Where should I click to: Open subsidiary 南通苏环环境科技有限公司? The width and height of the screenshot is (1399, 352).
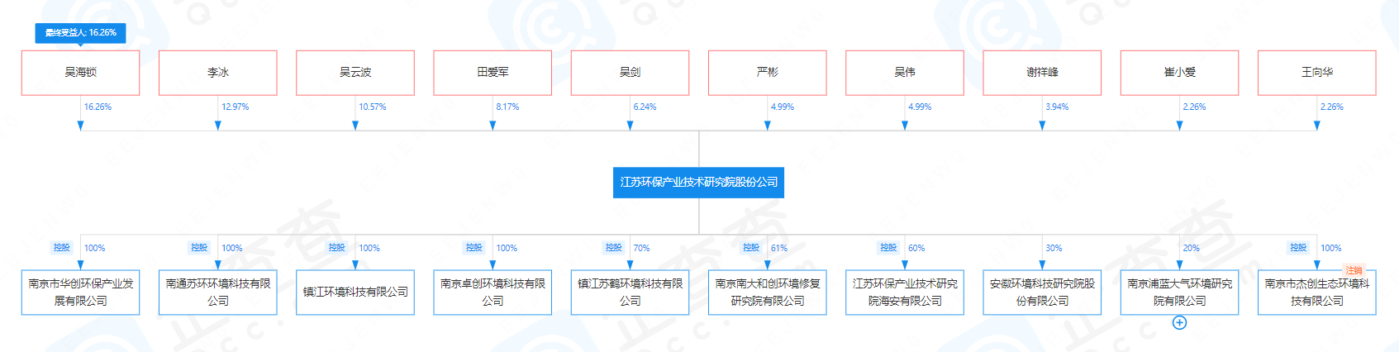(217, 293)
